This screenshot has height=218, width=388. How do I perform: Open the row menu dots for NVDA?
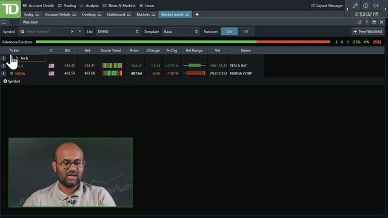point(4,73)
